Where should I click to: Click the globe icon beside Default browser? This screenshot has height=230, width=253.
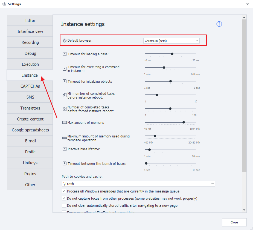(65, 41)
